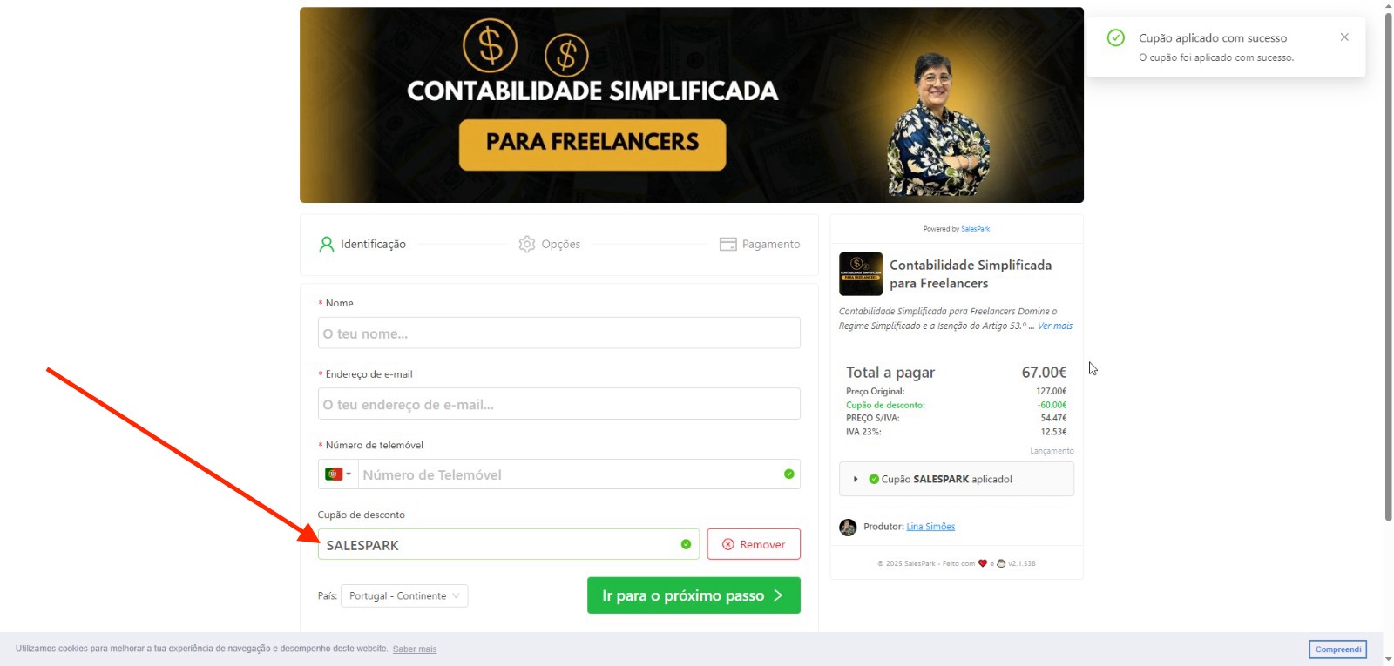This screenshot has height=666, width=1394.
Task: Close the coupon success notification
Action: pyautogui.click(x=1344, y=37)
